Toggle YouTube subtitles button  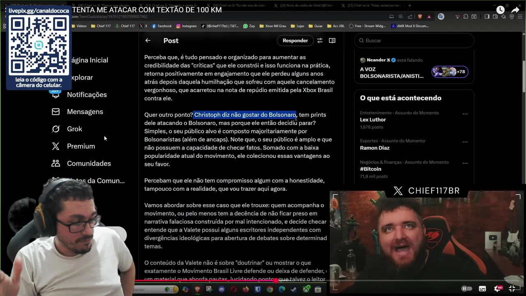point(482,289)
